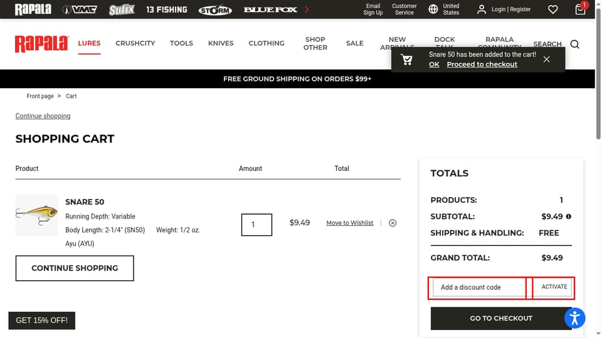The height and width of the screenshot is (338, 602).
Task: Click the subtotal info icon
Action: pos(569,217)
